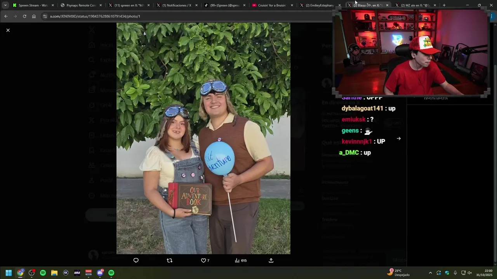Viewport: 497px width, 279px height.
Task: Open a new browser tab
Action: click(444, 5)
